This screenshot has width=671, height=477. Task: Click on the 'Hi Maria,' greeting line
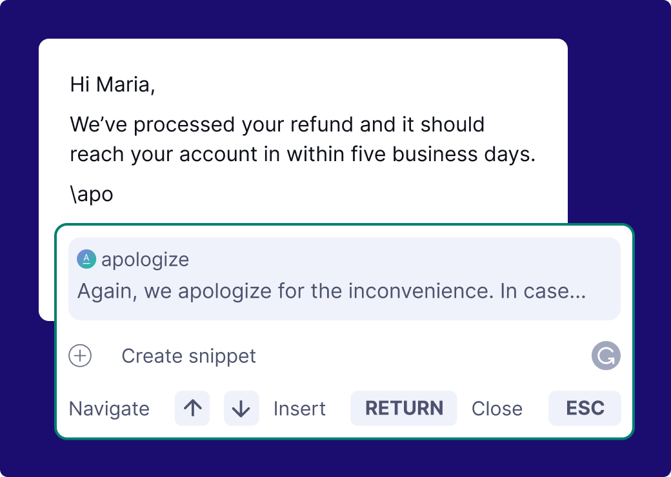[112, 84]
